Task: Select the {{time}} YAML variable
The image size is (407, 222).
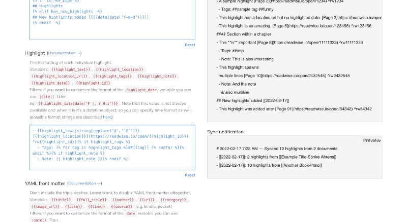Action: pos(97,206)
